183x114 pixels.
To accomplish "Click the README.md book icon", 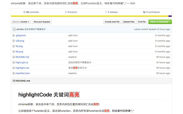I will pos(14,81).
